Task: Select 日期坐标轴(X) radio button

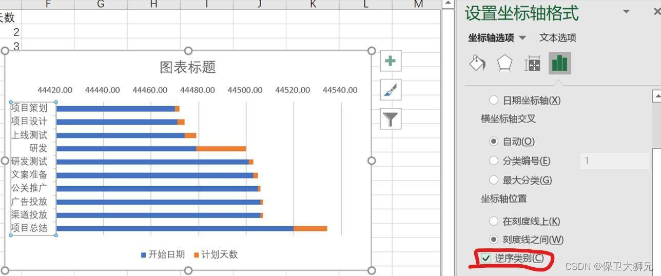Action: [494, 100]
